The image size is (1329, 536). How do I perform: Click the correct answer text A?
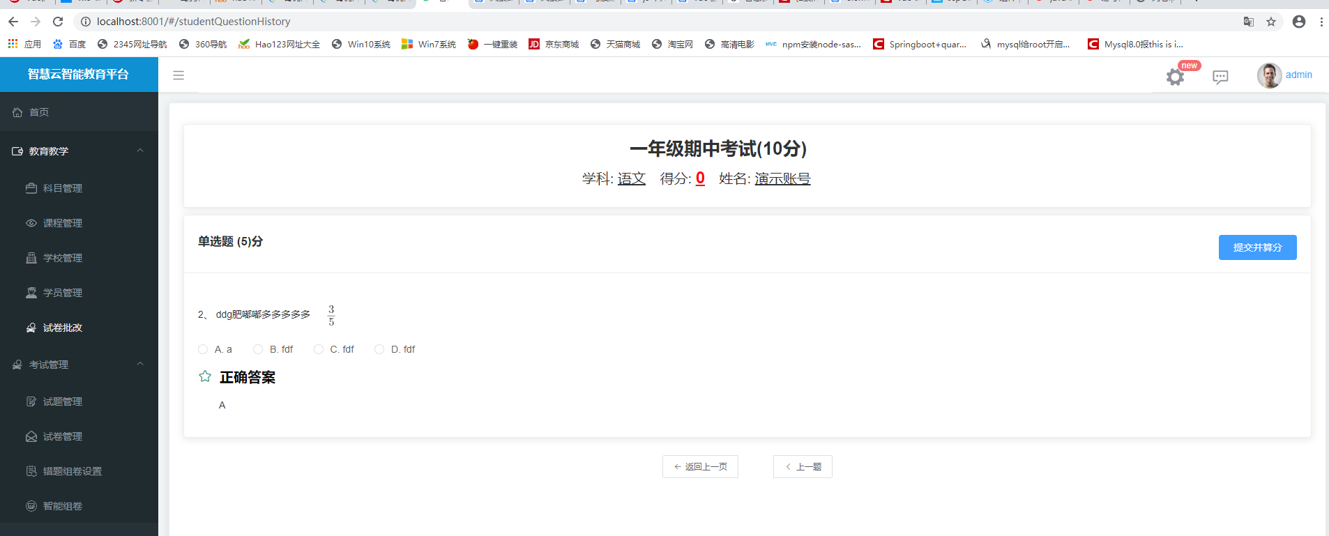222,405
